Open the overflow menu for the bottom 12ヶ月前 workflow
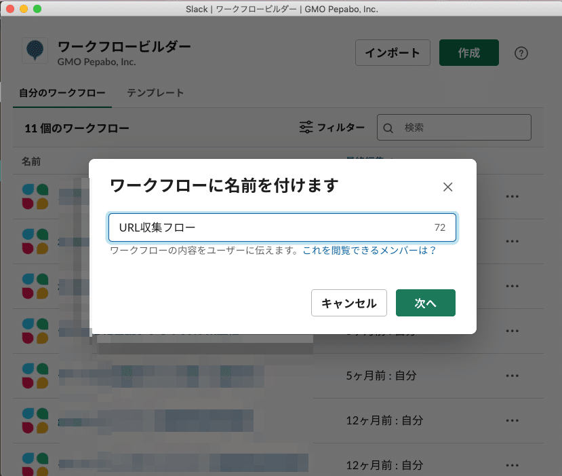 [x=512, y=465]
